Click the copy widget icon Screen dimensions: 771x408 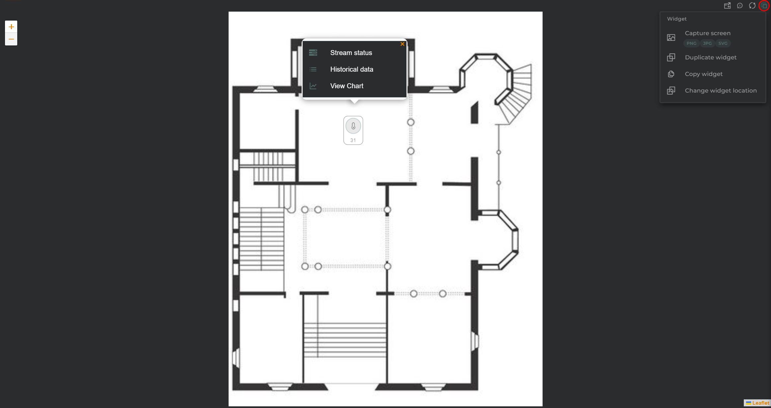pyautogui.click(x=671, y=74)
